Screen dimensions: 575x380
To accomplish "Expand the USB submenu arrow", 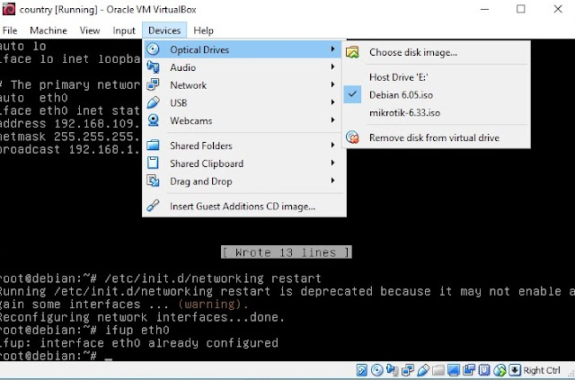I will [x=332, y=102].
